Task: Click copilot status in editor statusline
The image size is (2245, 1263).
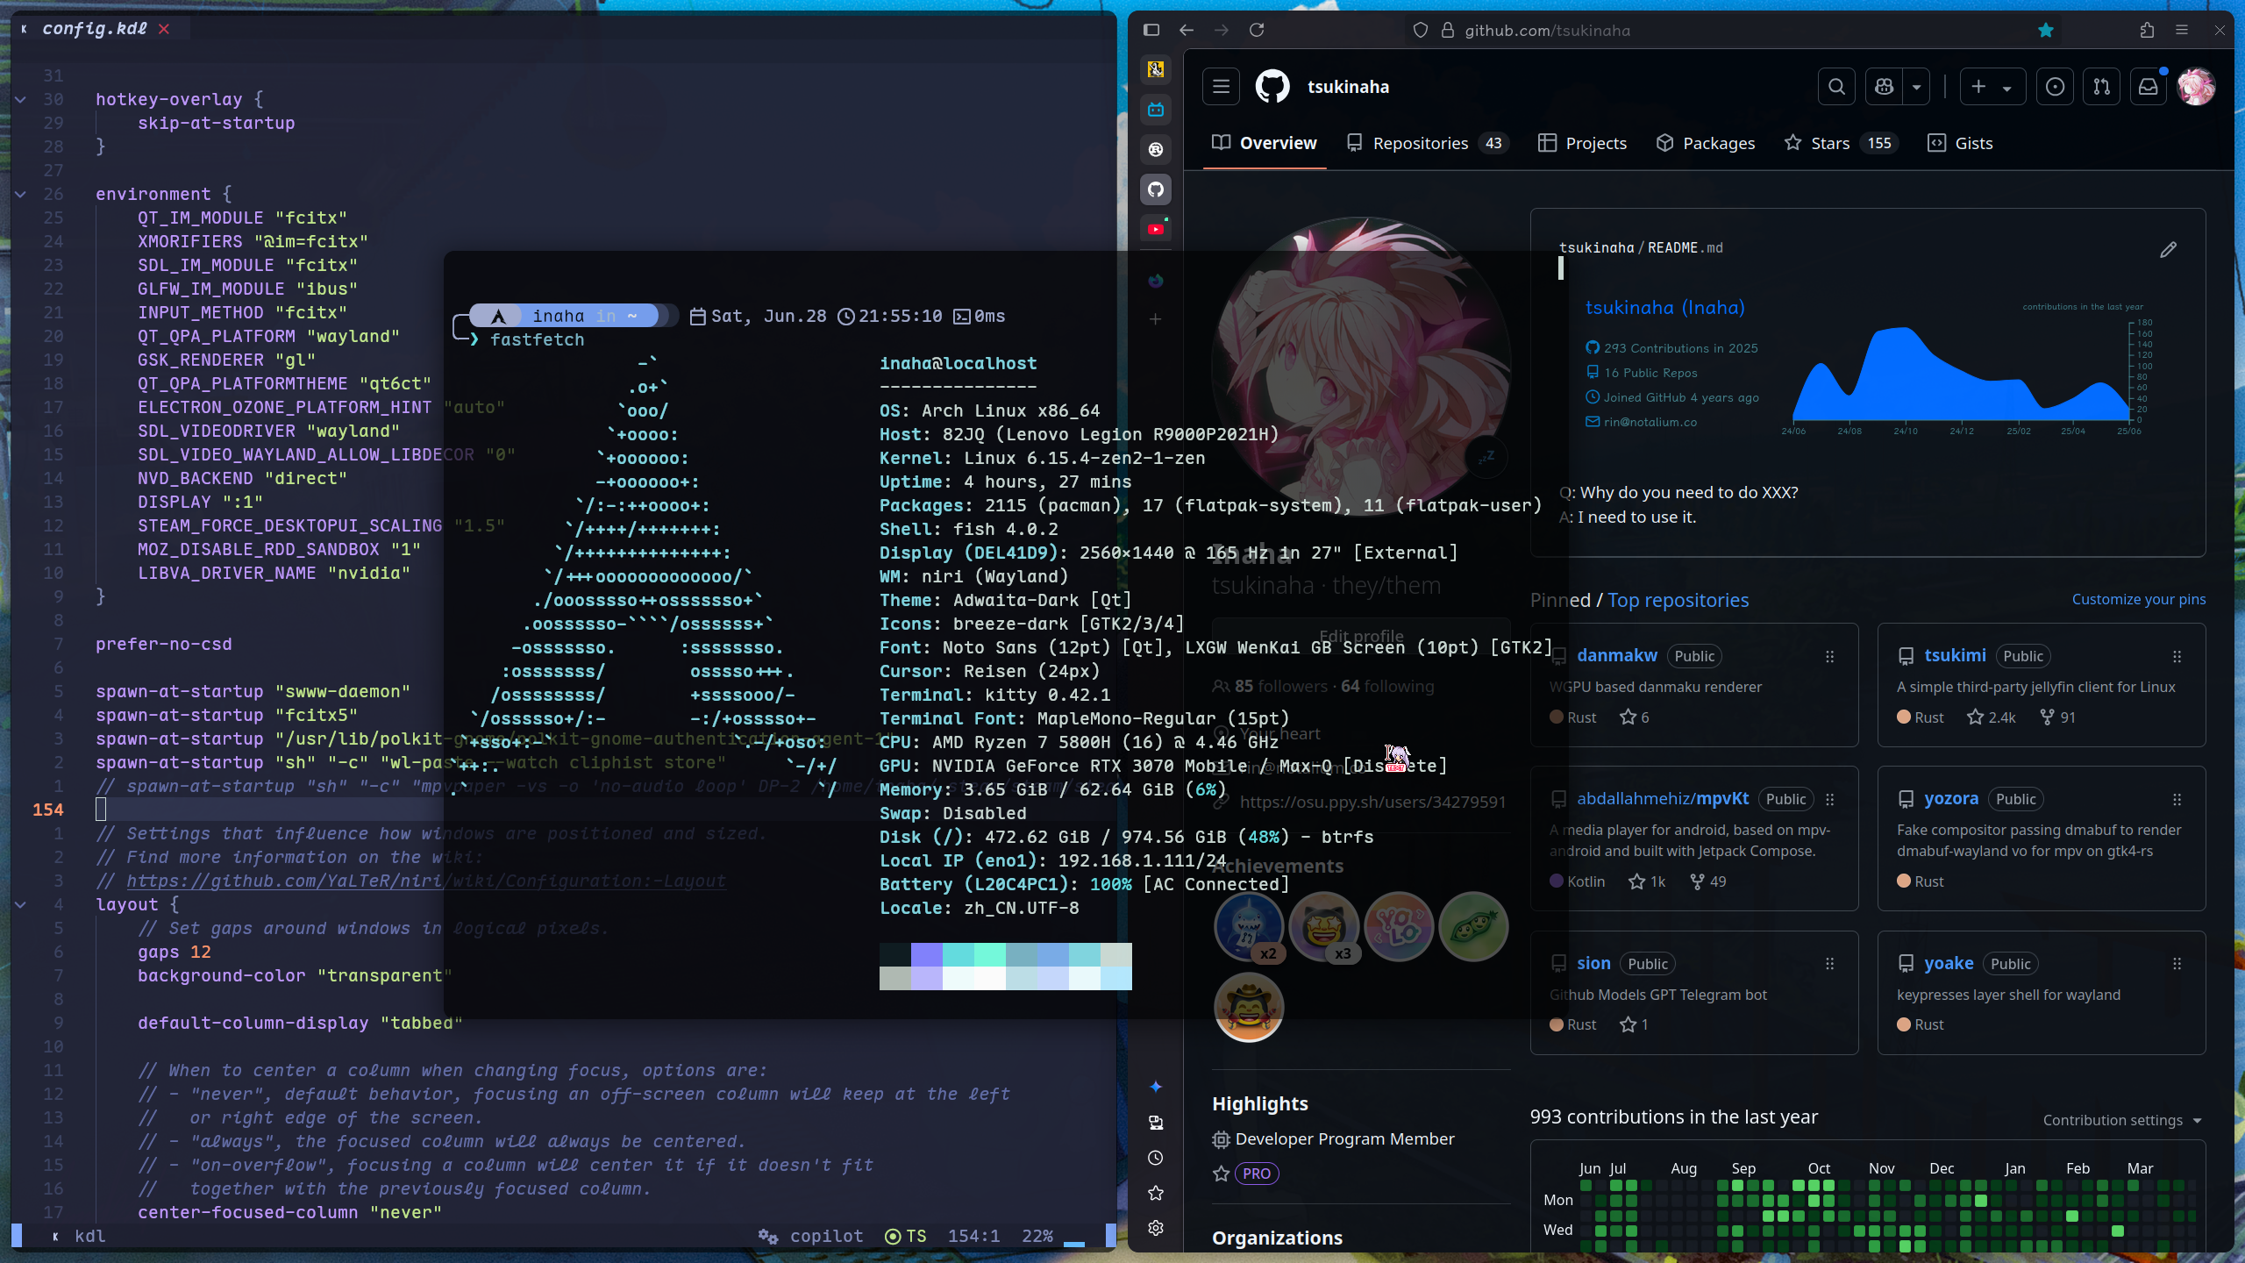Action: 810,1236
